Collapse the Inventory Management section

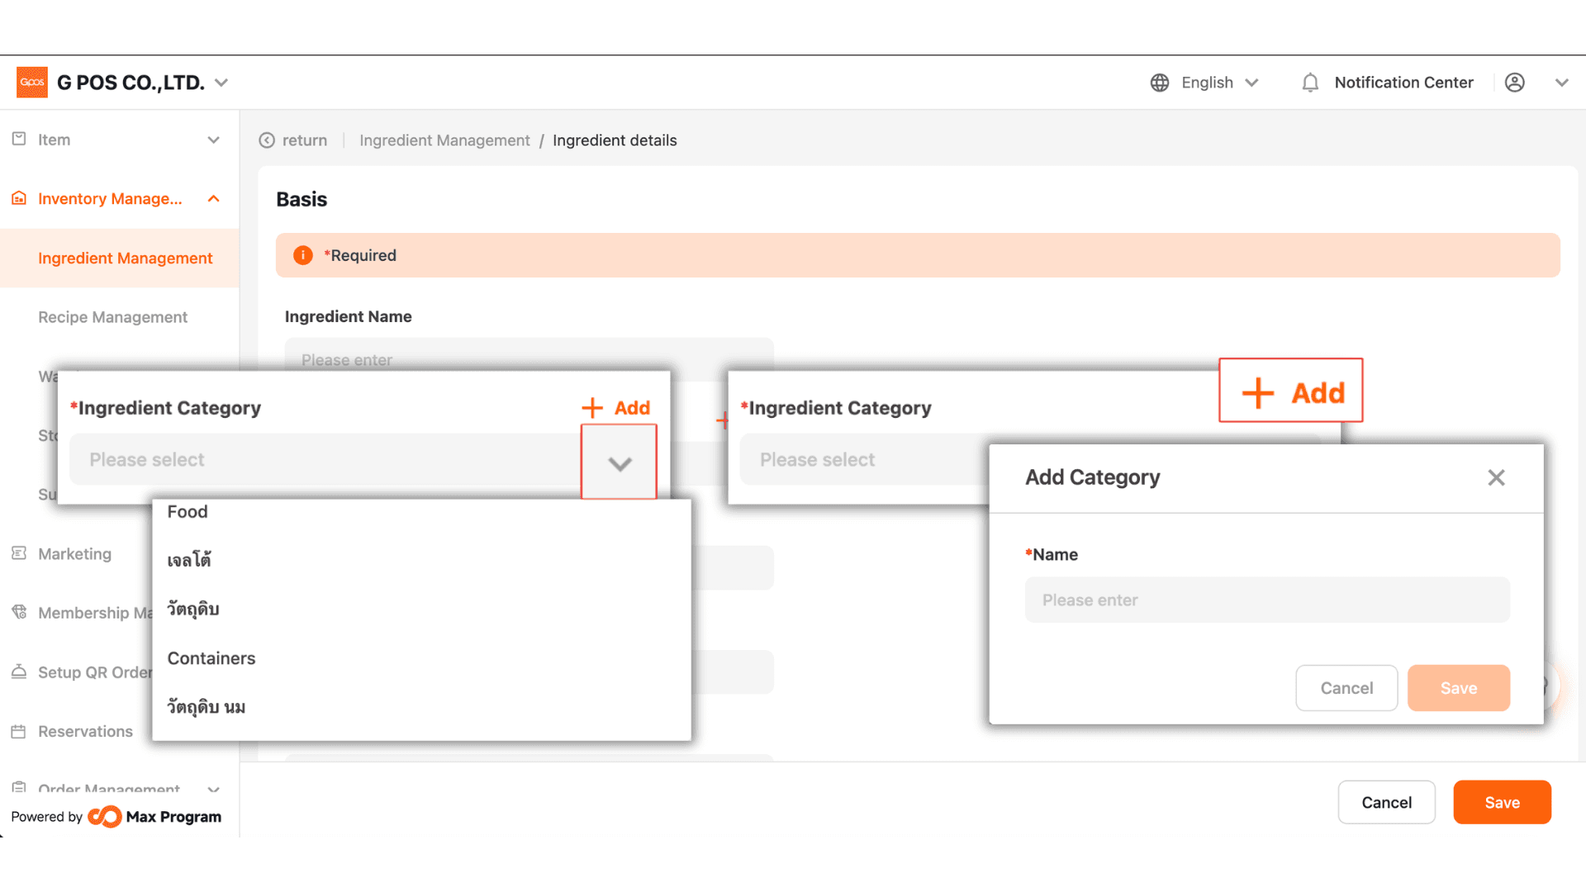213,199
